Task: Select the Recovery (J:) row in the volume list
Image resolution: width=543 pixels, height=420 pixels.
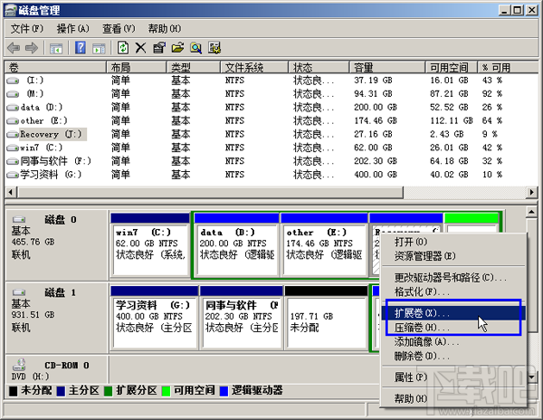Action: click(52, 133)
